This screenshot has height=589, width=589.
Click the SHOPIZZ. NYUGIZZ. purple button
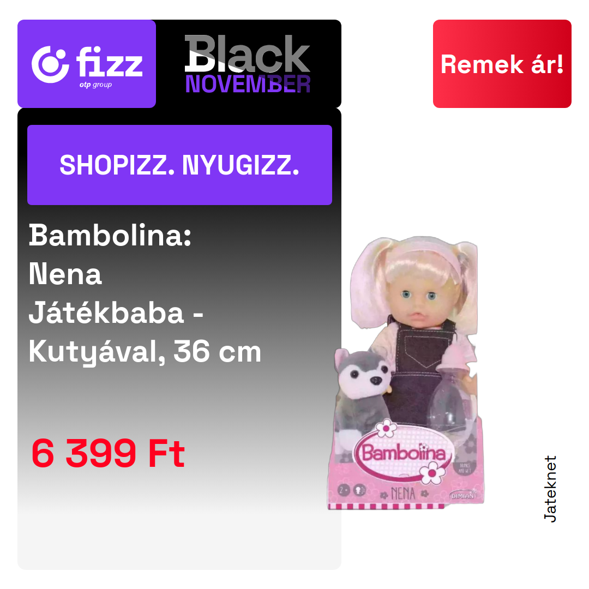tap(179, 165)
